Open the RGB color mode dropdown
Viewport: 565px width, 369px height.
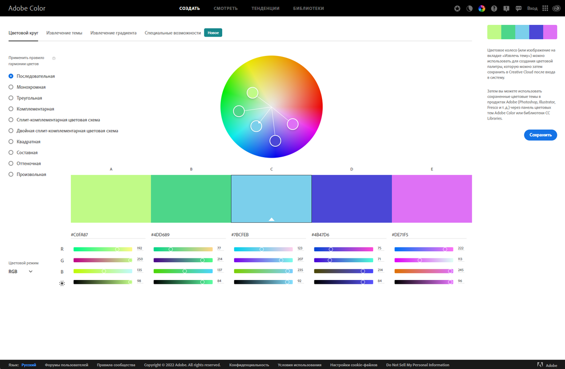21,272
